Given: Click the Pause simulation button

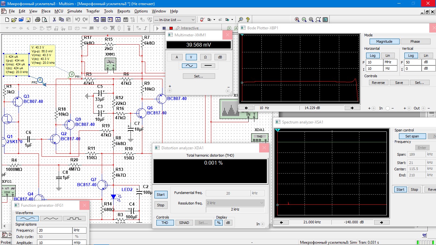Looking at the screenshot, I should click(164, 28).
